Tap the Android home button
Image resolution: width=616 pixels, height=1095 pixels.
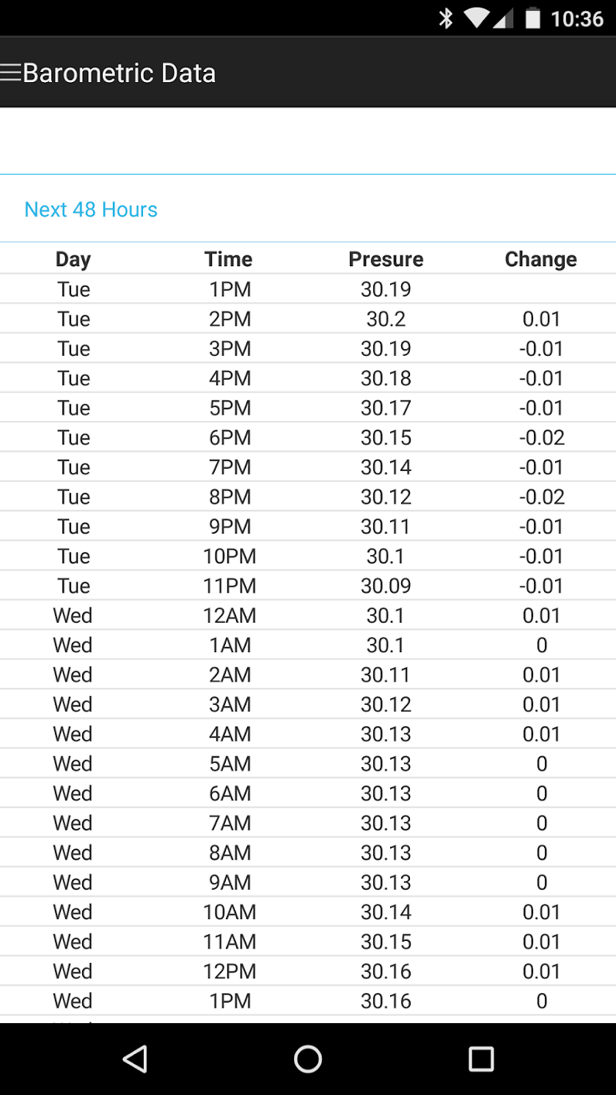[x=308, y=1058]
